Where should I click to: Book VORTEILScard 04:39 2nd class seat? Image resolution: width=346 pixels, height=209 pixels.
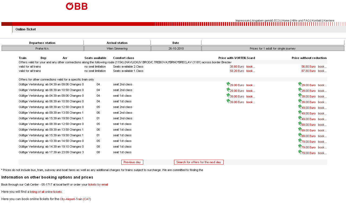point(251,85)
